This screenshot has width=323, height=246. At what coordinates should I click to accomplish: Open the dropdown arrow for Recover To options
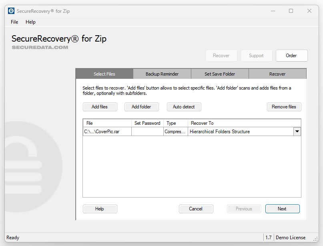point(297,131)
